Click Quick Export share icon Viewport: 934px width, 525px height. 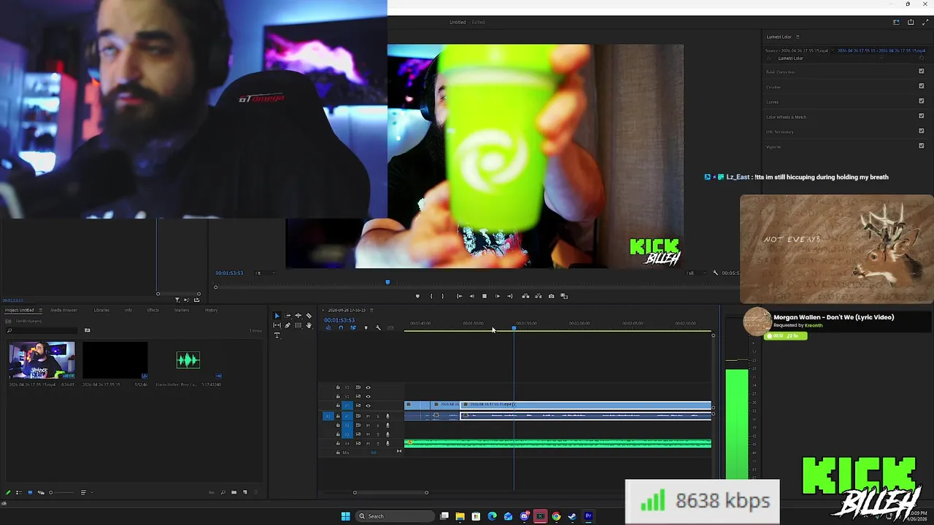click(911, 22)
